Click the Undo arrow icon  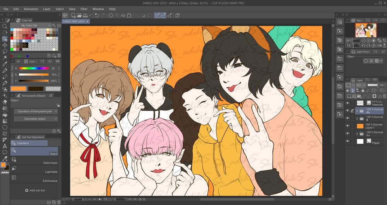97,15
